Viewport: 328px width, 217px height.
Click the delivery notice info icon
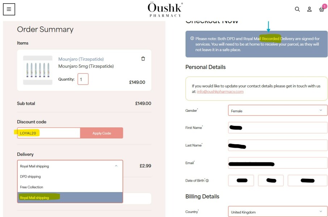(x=192, y=39)
